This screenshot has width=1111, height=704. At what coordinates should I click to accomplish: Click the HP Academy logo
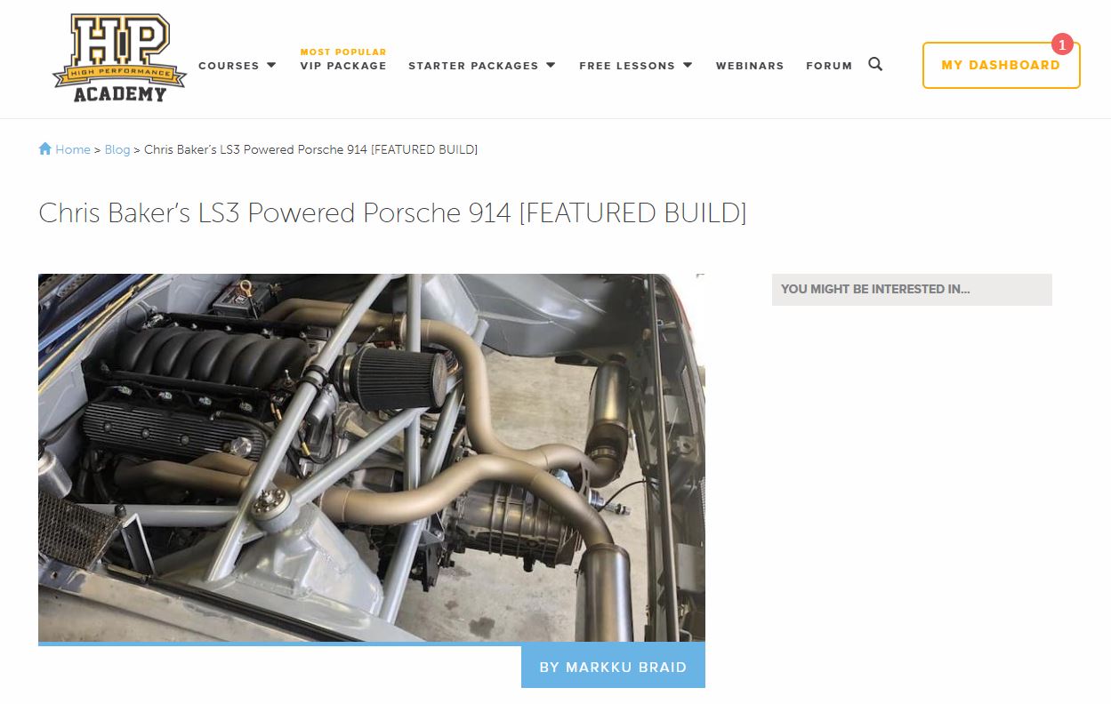tap(119, 58)
